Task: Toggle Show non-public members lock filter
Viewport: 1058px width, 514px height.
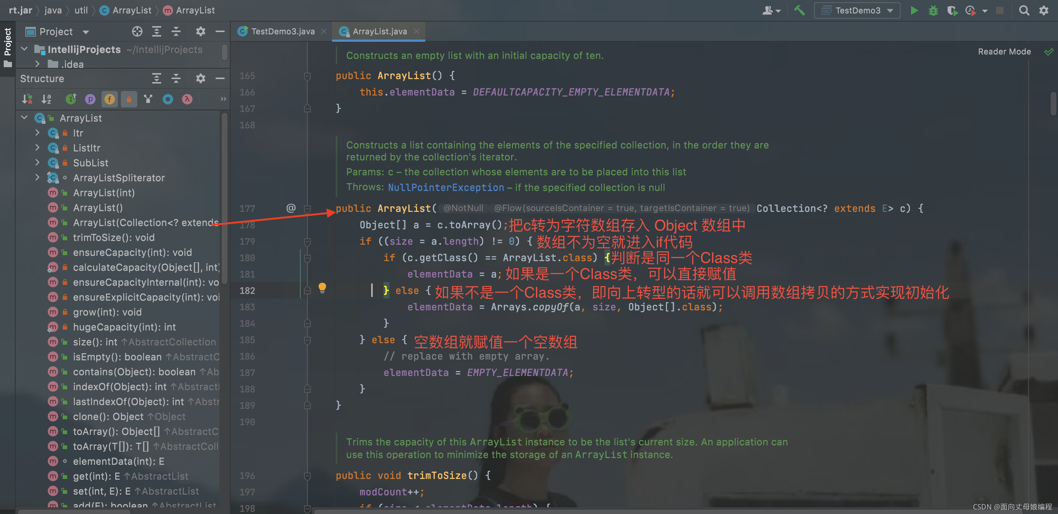Action: tap(129, 99)
